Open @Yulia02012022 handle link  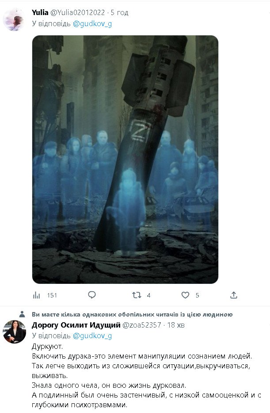[x=78, y=12]
